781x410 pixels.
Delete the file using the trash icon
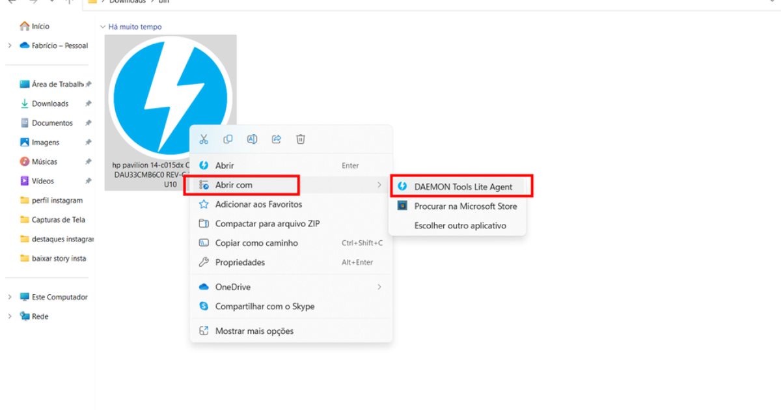[x=300, y=139]
